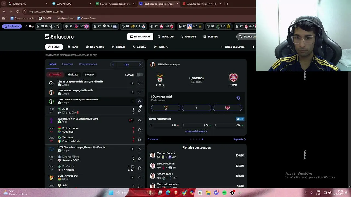Open the ChatGPT bookmark

tap(45, 18)
